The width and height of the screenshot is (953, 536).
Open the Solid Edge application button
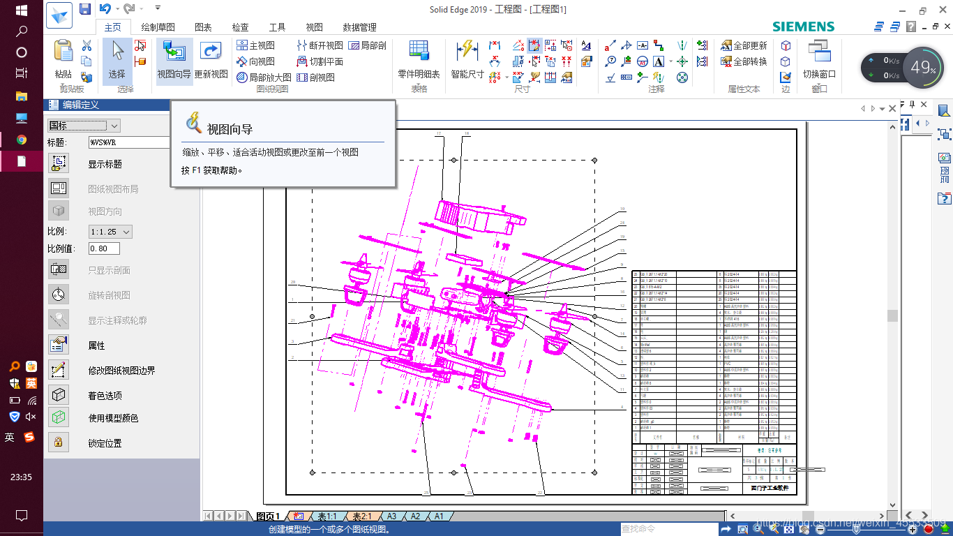(59, 15)
